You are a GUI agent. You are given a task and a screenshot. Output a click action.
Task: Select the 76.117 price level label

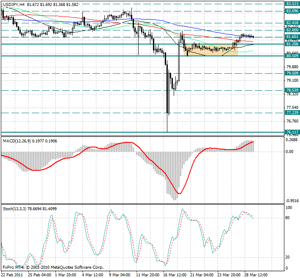[x=292, y=132]
